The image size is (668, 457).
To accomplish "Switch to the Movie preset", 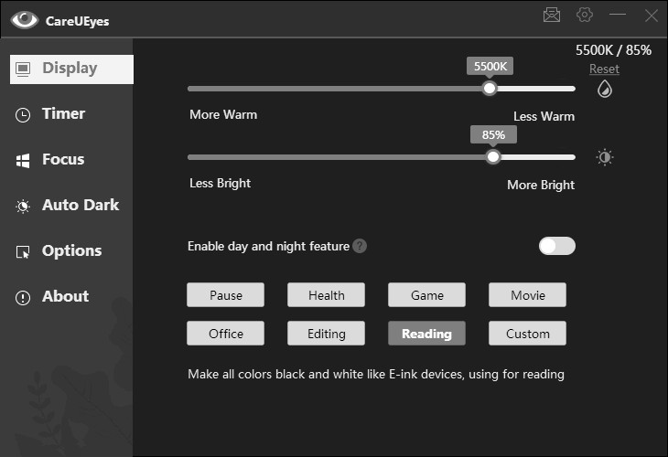I will 527,295.
